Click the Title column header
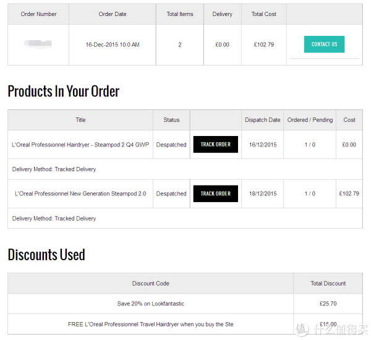The height and width of the screenshot is (340, 371). pyautogui.click(x=80, y=120)
